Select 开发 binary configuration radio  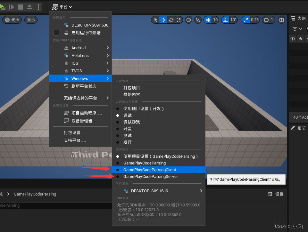pyautogui.click(x=159, y=129)
